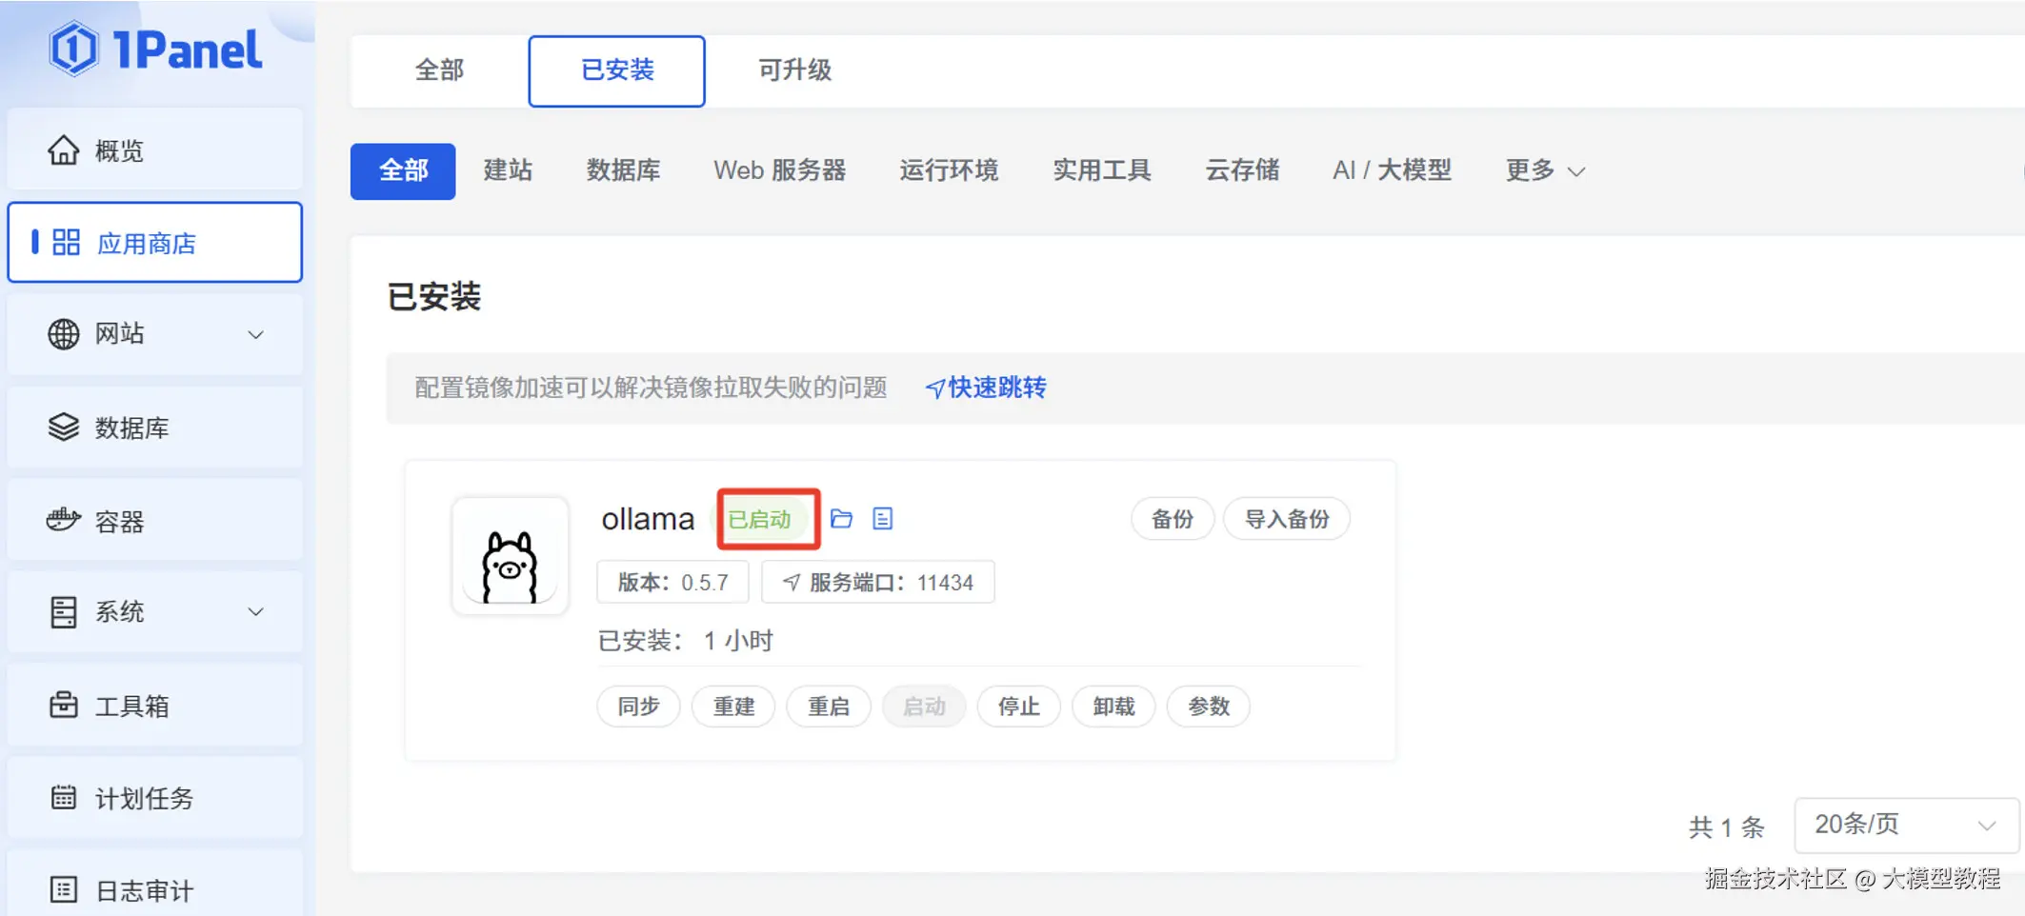
Task: Click the 已安装: 1 小时 text
Action: pos(685,641)
